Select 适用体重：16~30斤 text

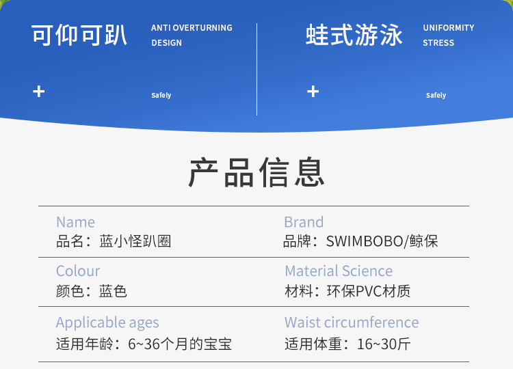(x=347, y=344)
